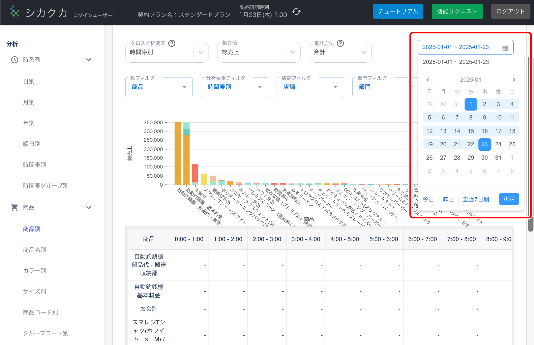
Task: Click the date range input field
Action: [x=465, y=47]
